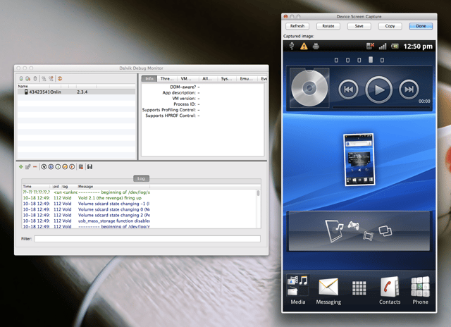
Task: Click the Name column header in device list
Action: 23,86
